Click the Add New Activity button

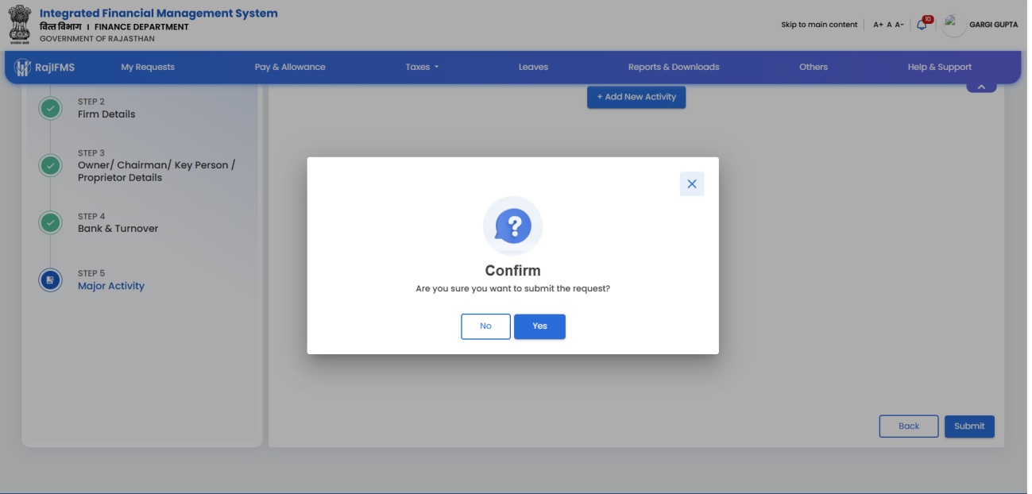636,97
